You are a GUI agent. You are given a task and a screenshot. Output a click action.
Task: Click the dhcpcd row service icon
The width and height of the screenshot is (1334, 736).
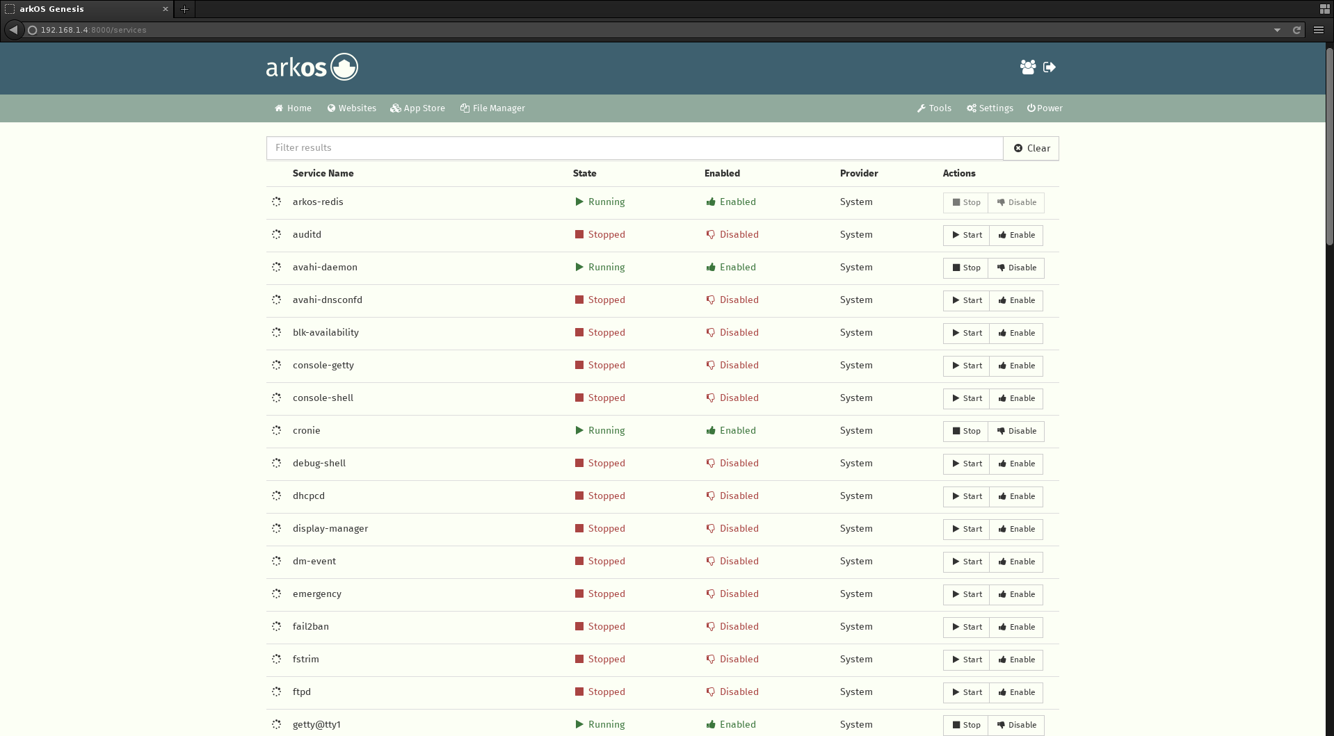pos(276,496)
